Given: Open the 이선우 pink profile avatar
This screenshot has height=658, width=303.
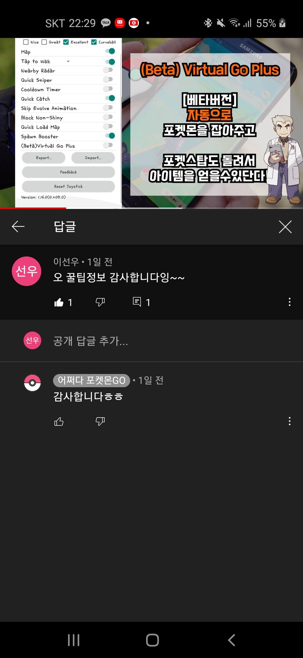Looking at the screenshot, I should click(x=27, y=271).
